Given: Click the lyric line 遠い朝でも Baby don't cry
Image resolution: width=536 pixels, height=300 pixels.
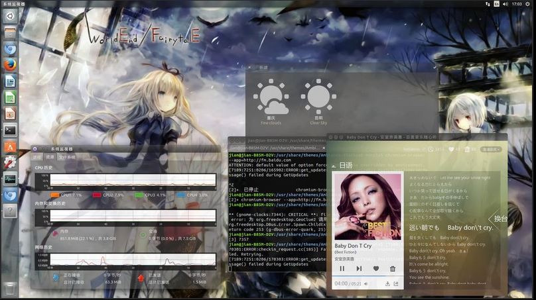Looking at the screenshot, I should (x=451, y=228).
